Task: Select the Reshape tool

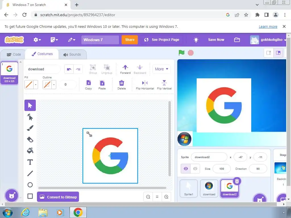Action: click(30, 117)
